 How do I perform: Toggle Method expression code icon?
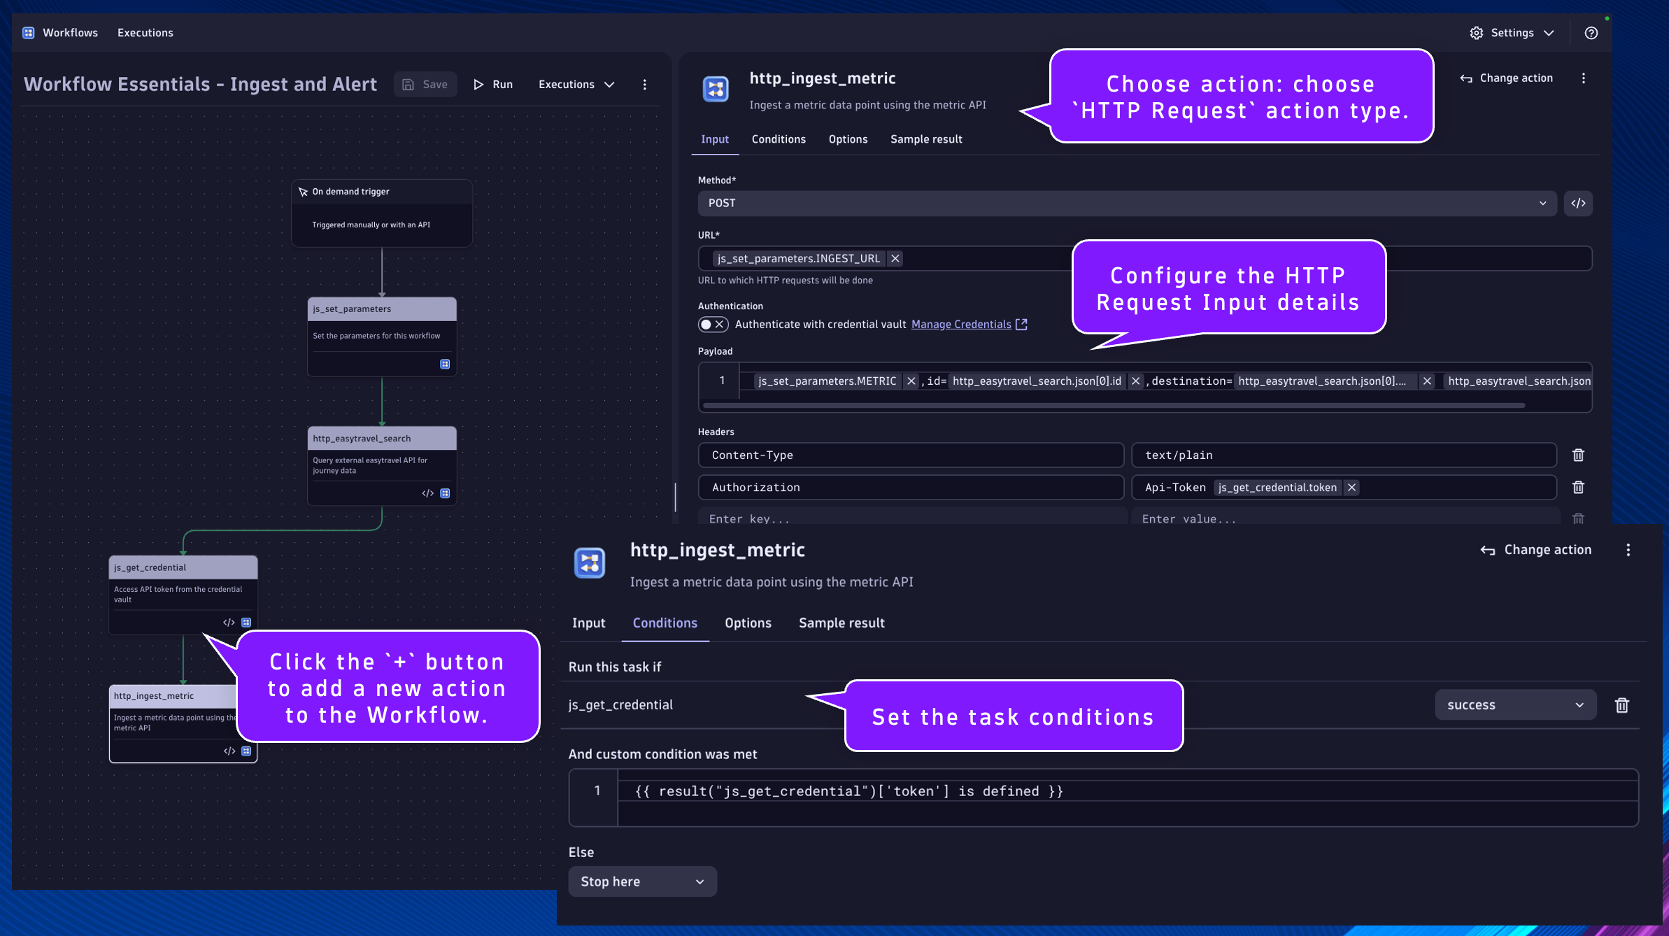tap(1578, 204)
